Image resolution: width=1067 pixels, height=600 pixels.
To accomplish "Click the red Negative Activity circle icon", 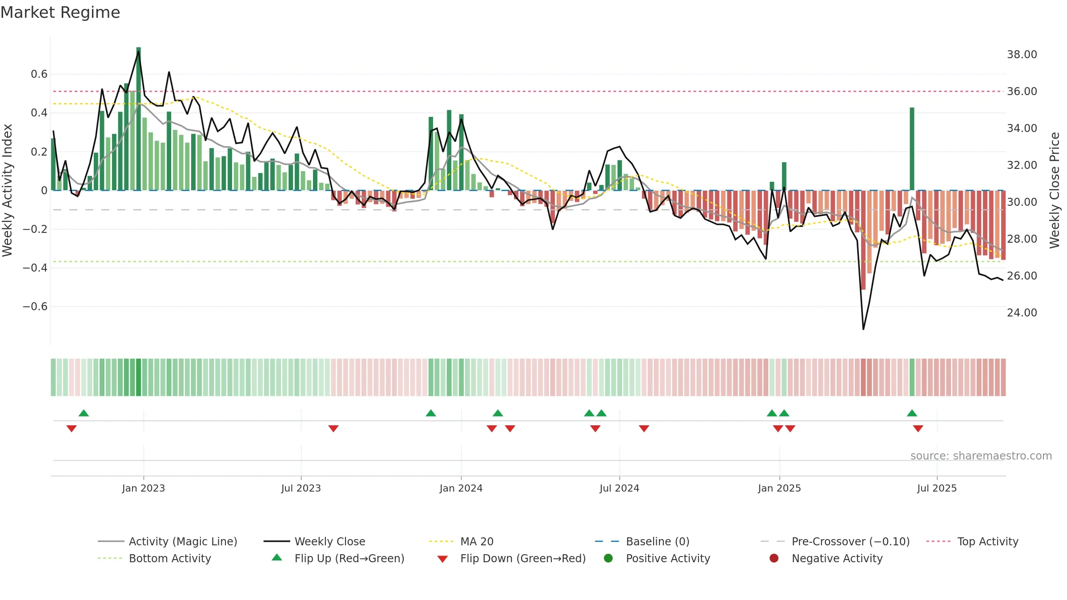I will point(774,558).
